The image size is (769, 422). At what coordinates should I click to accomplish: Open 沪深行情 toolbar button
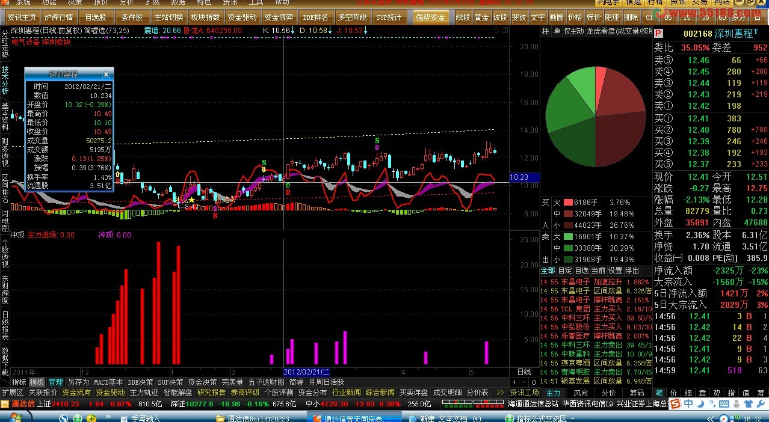click(59, 17)
